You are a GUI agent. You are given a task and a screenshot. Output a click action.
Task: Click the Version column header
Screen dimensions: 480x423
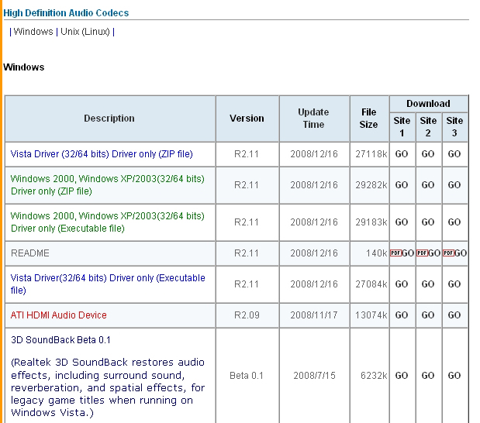[x=247, y=119]
